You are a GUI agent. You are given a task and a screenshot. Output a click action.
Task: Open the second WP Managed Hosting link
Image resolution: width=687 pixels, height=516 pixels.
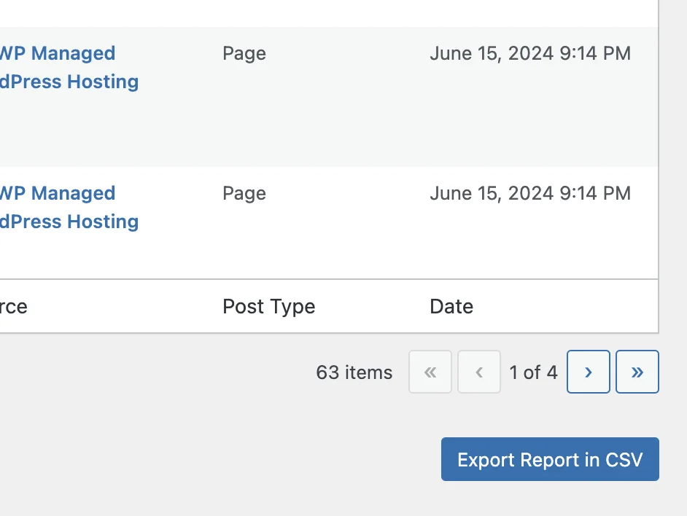pos(69,207)
